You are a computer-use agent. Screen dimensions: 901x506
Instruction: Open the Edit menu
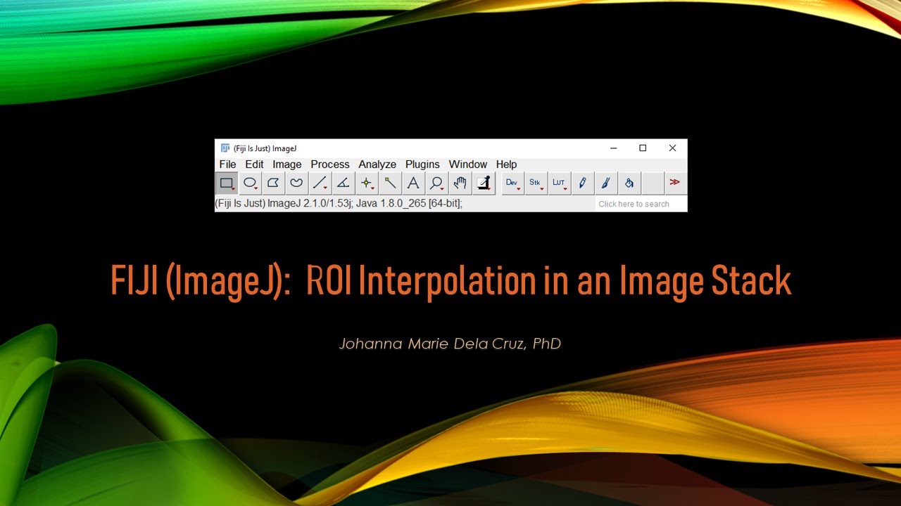coord(254,164)
